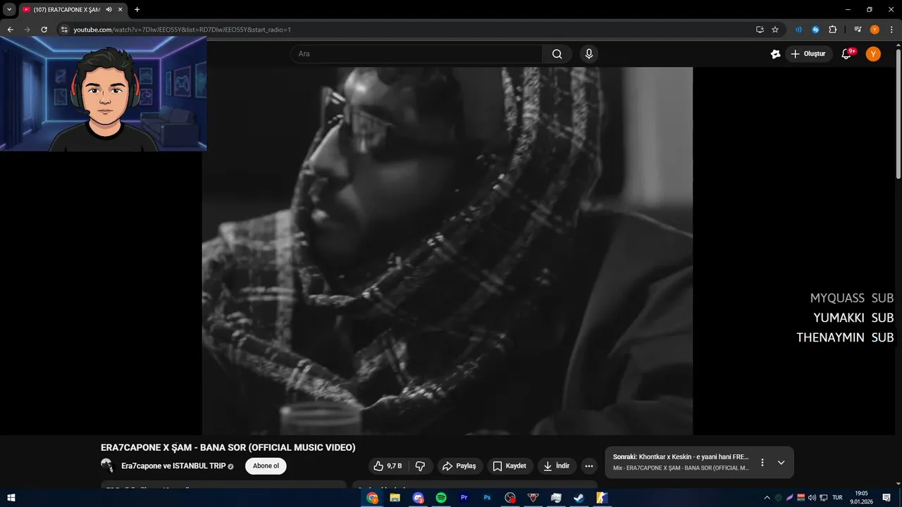This screenshot has width=902, height=507.
Task: Select the YouTube URL in address bar
Action: (x=182, y=30)
